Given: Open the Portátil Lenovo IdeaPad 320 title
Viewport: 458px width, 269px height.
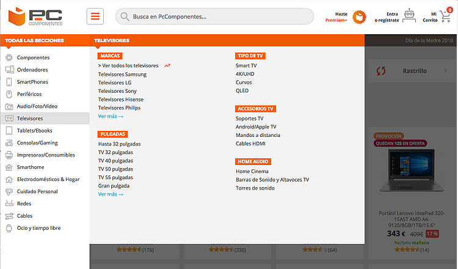Looking at the screenshot, I should (412, 219).
